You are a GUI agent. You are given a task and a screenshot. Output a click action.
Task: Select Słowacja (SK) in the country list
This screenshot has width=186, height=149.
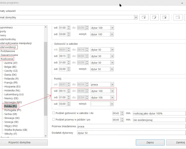coord(12,118)
